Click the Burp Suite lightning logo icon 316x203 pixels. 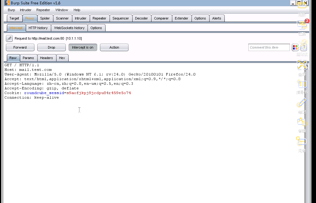[7, 3]
